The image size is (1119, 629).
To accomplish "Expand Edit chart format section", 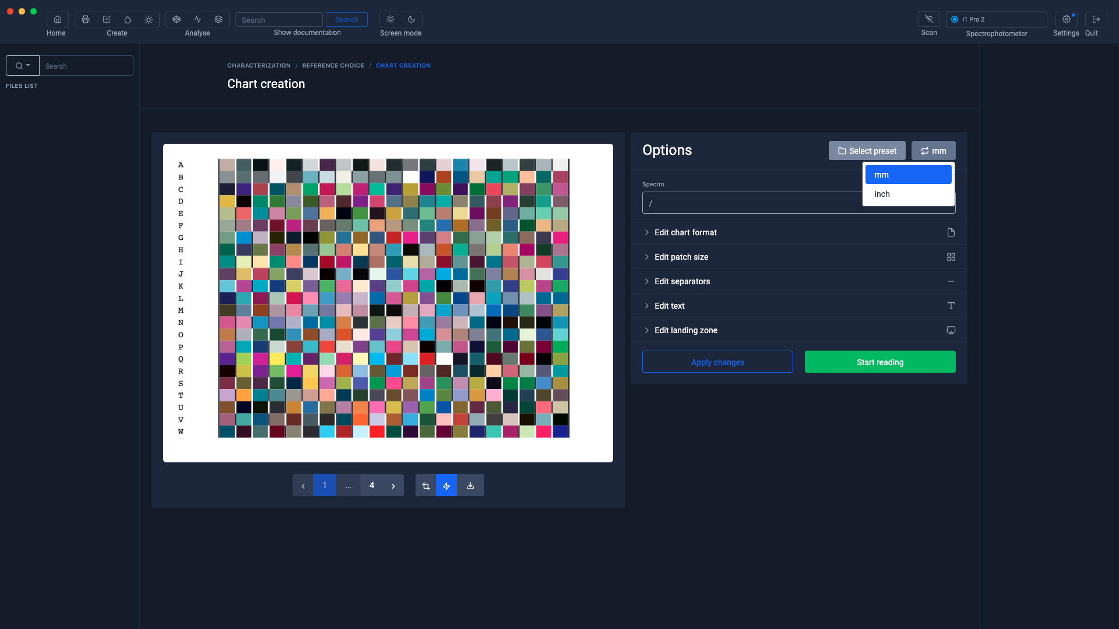I will [799, 232].
